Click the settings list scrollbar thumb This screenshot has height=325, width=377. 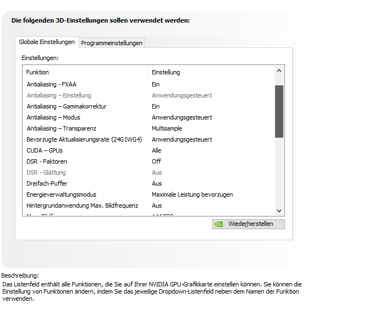279,111
